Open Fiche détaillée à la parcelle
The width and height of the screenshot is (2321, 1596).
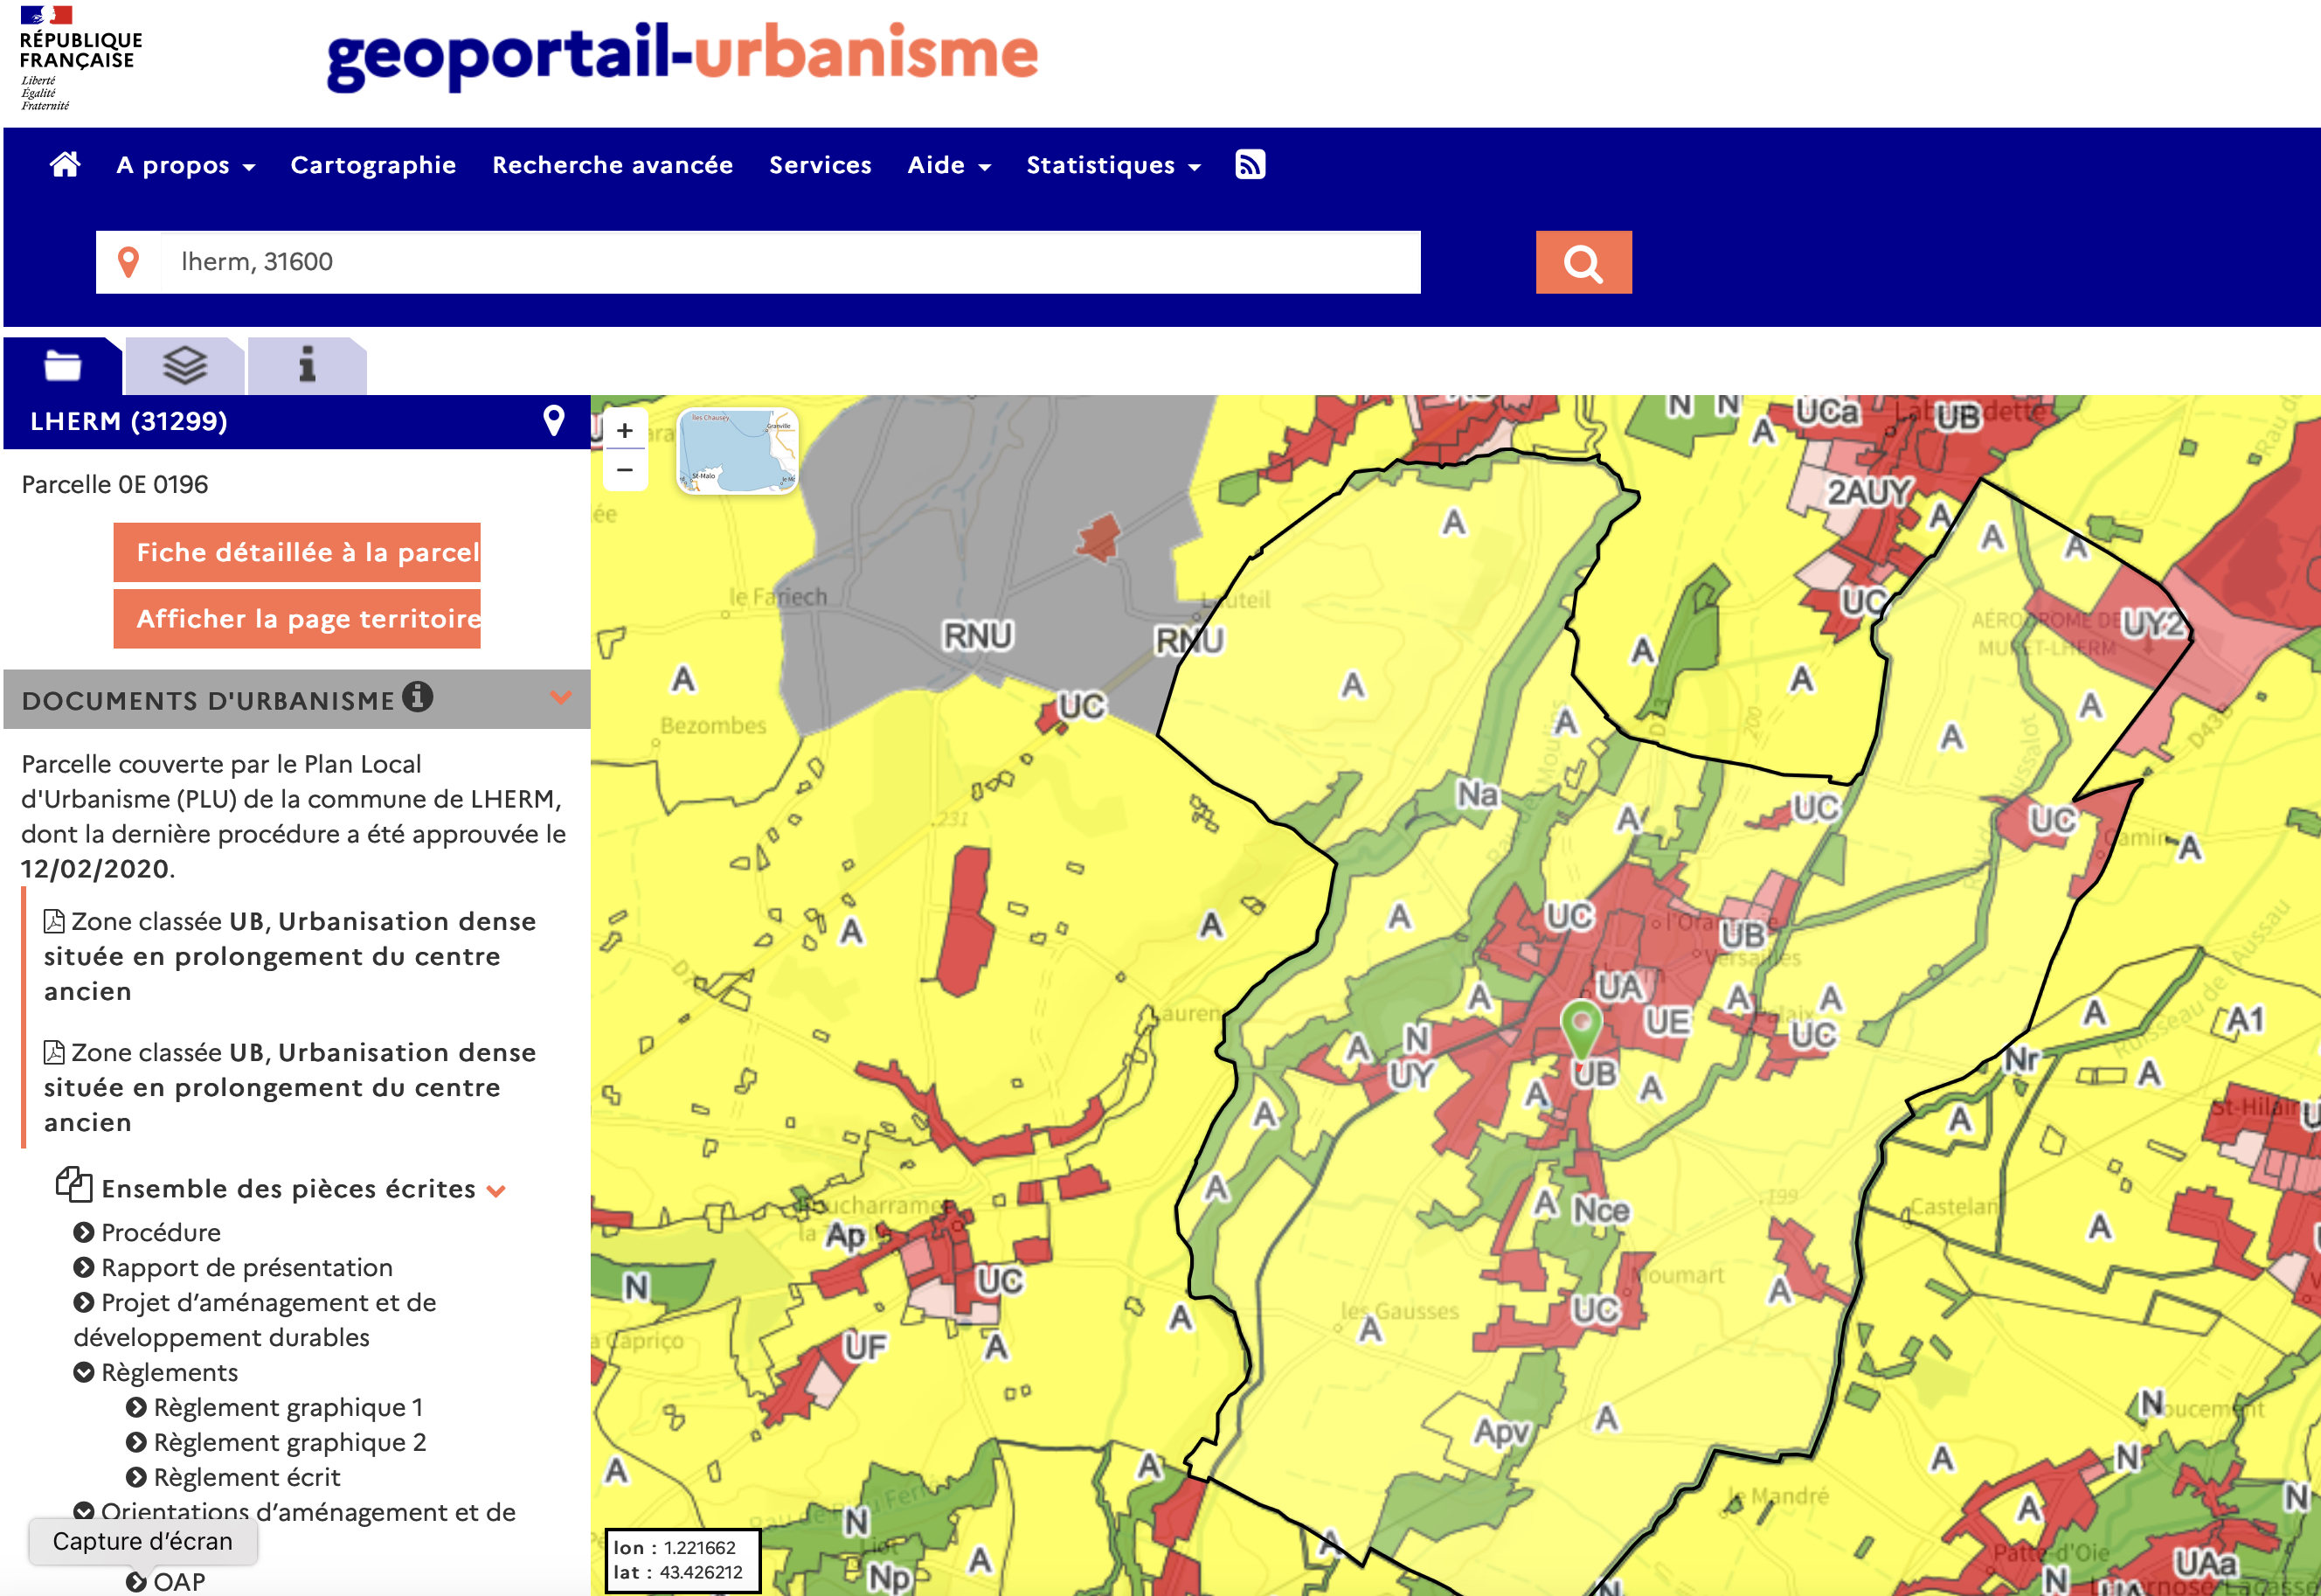coord(297,552)
